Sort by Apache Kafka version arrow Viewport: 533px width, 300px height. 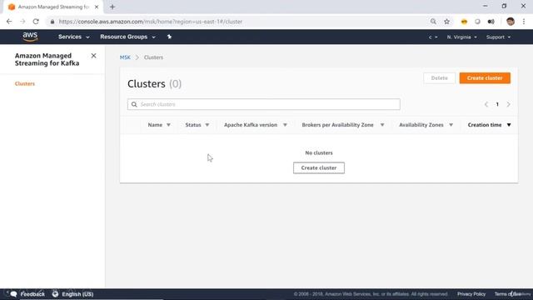tap(285, 125)
